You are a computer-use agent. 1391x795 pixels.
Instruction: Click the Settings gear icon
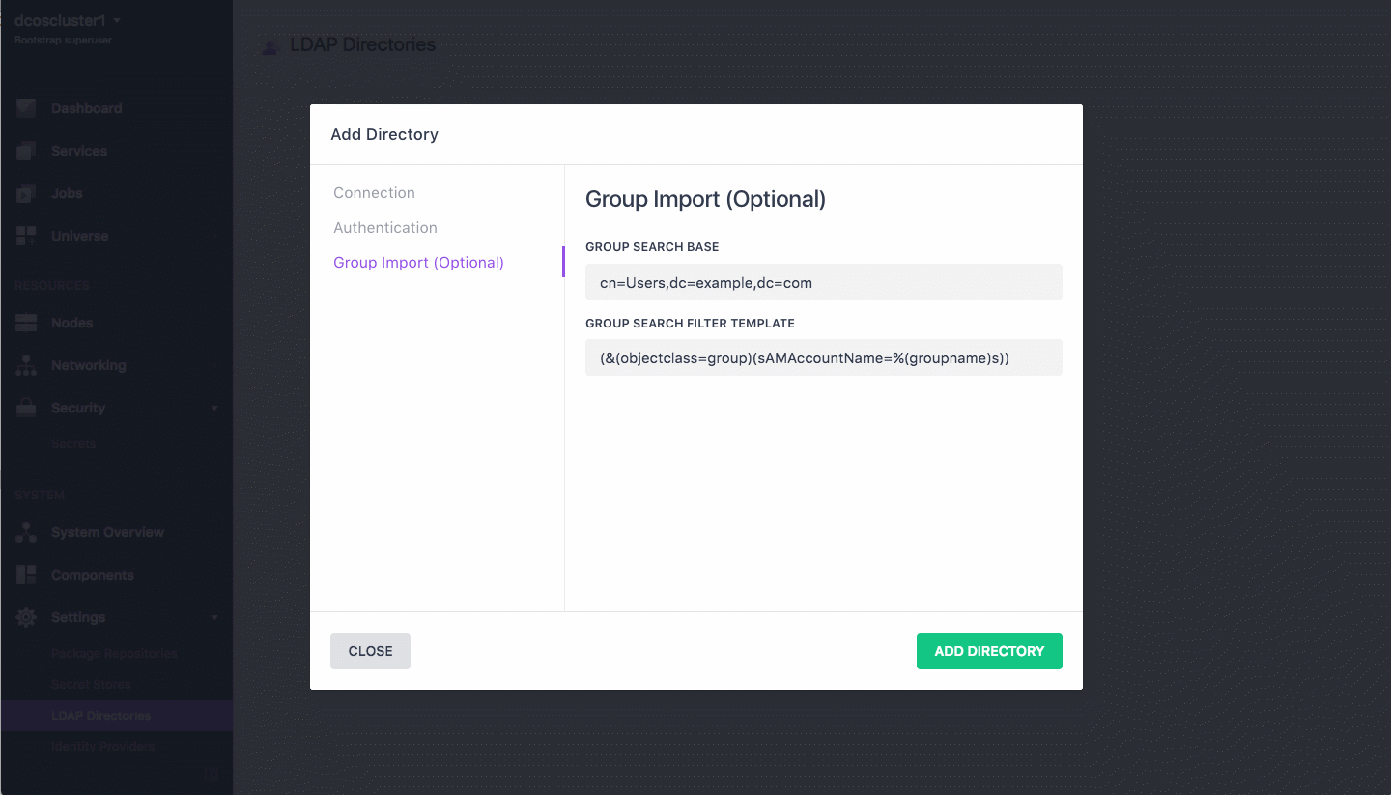[x=26, y=617]
